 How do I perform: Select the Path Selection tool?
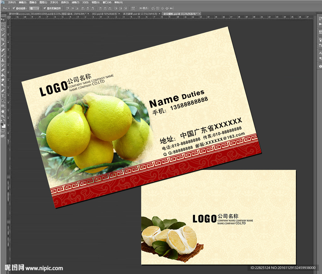tap(3, 101)
